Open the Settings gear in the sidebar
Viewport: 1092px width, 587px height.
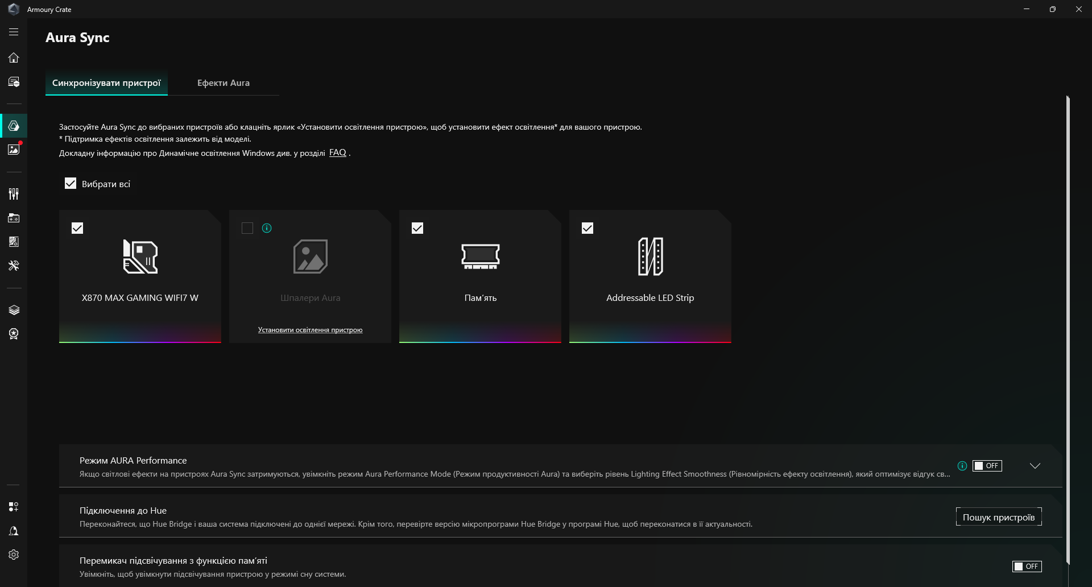coord(14,555)
